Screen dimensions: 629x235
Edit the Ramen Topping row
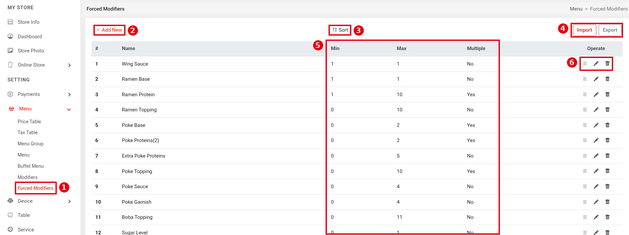(x=596, y=110)
